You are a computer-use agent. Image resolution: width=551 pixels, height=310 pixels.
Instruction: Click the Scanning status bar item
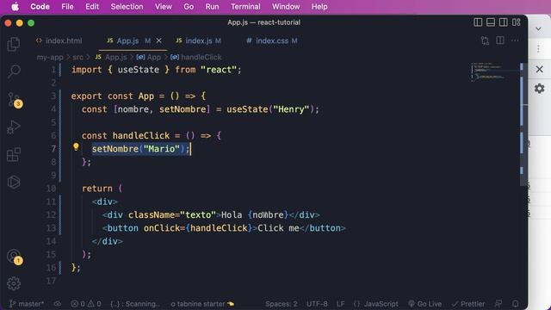(x=135, y=304)
